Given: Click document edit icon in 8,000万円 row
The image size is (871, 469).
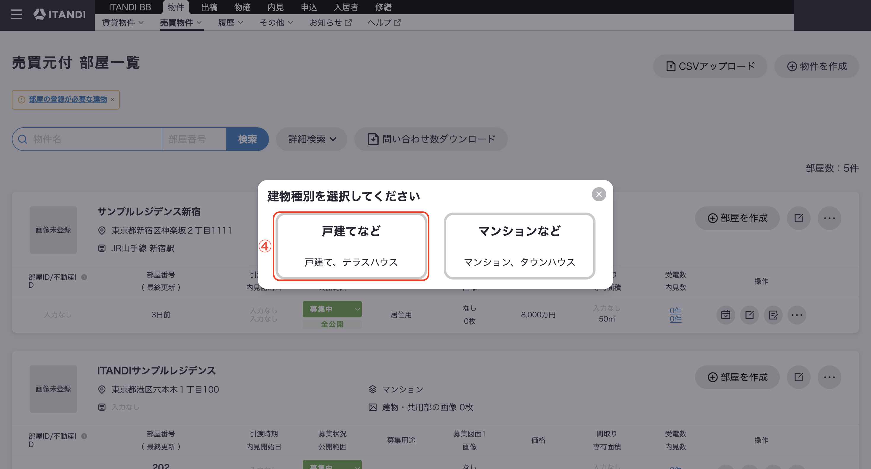Looking at the screenshot, I should pyautogui.click(x=773, y=315).
